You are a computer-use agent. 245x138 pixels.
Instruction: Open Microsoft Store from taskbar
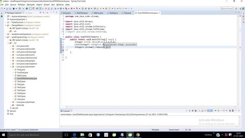tap(90, 135)
